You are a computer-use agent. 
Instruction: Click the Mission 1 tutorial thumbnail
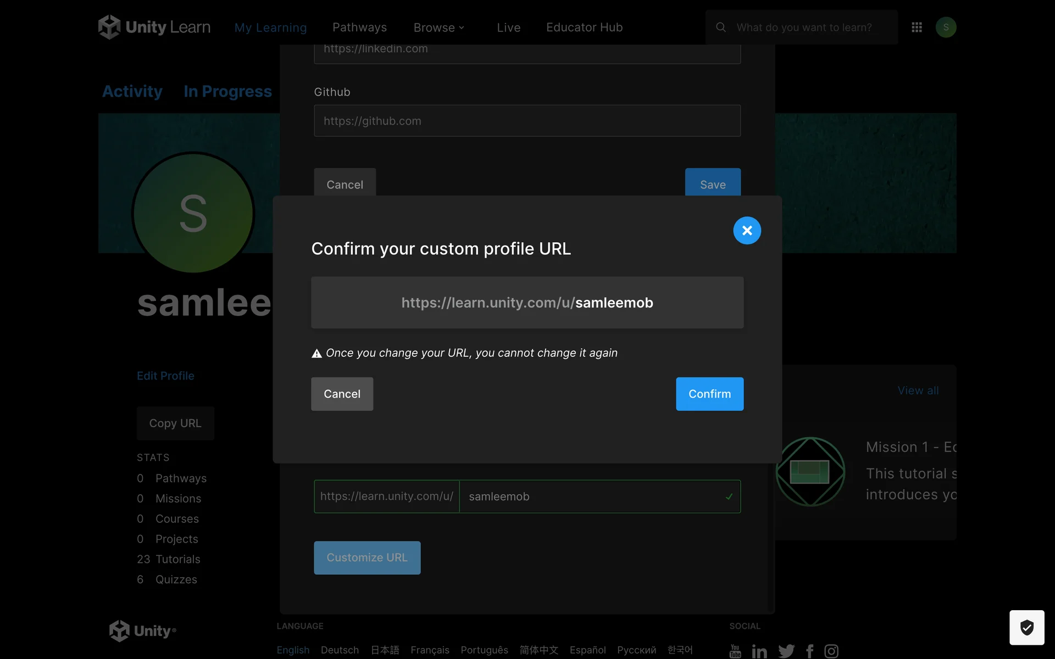click(x=810, y=471)
